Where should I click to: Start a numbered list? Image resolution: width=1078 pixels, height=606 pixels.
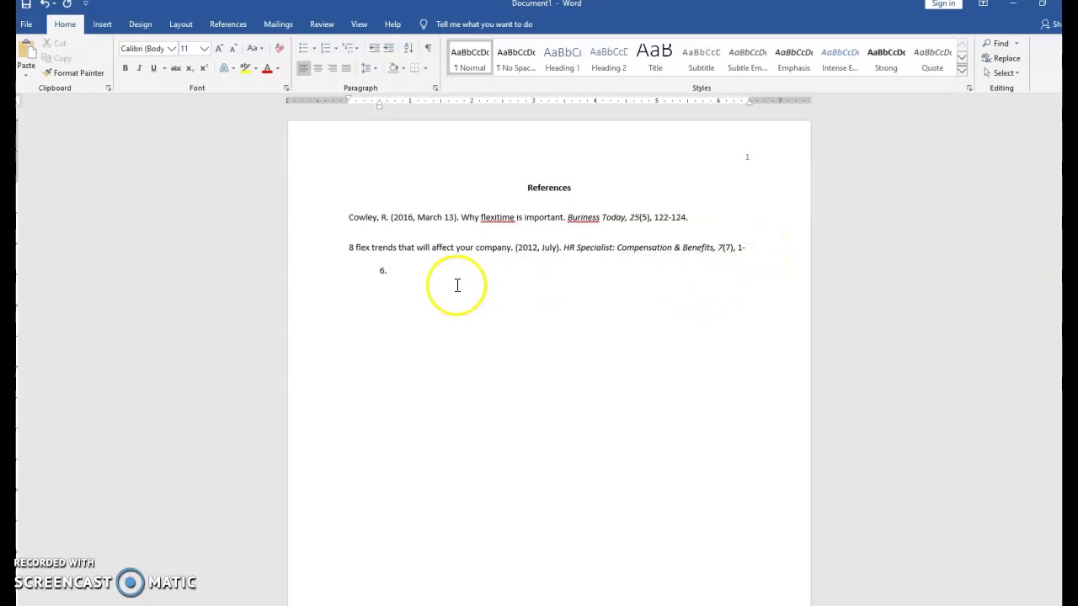(x=325, y=48)
